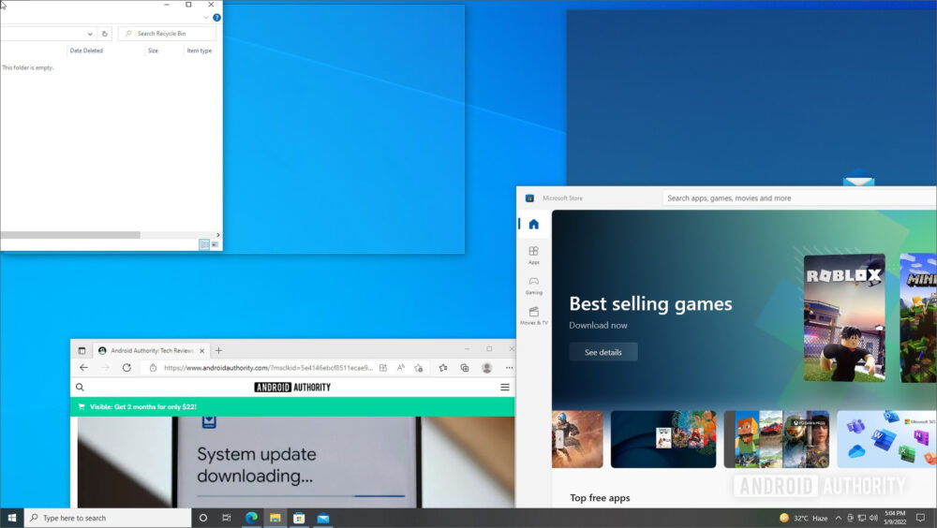Expand the Recycle Bin address bar dropdown
This screenshot has width=937, height=528.
tap(90, 34)
